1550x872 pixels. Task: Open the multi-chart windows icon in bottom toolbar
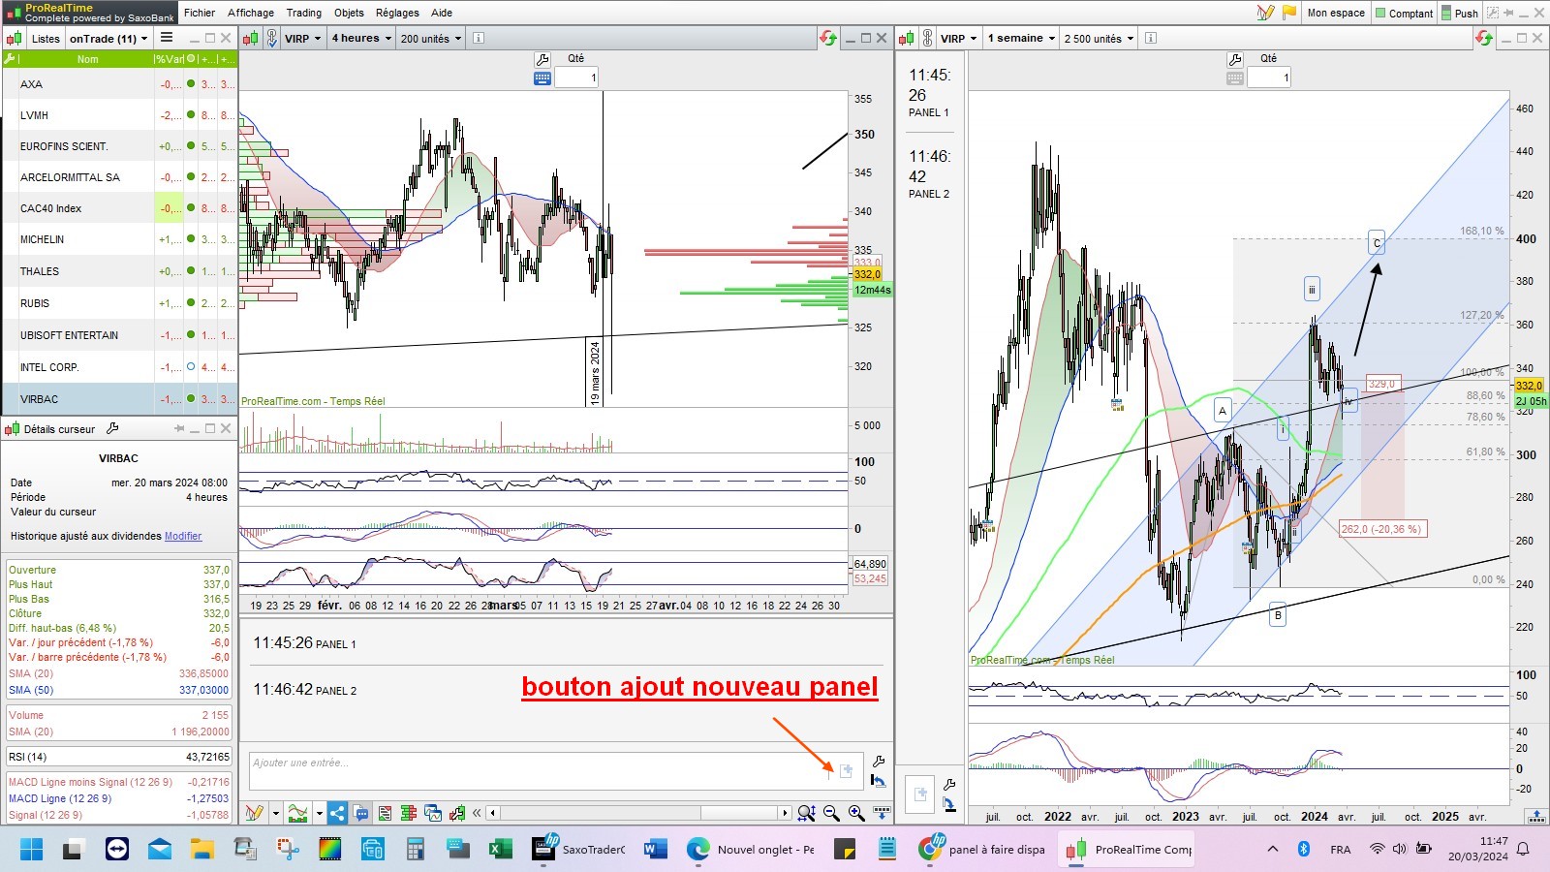pos(432,813)
